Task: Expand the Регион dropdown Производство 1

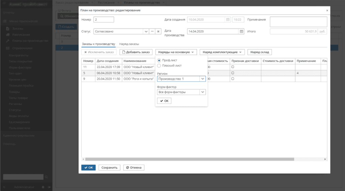Action: [203, 79]
